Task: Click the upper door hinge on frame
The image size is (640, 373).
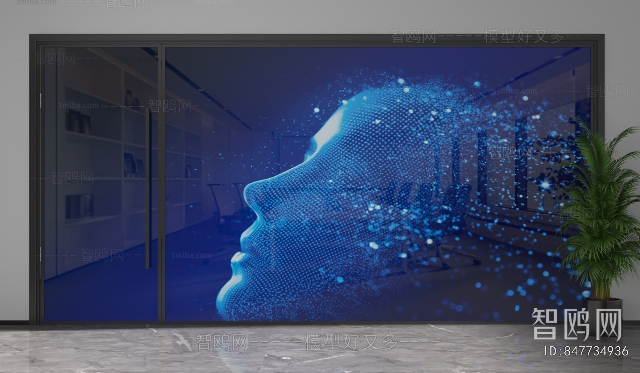Action: tap(40, 101)
